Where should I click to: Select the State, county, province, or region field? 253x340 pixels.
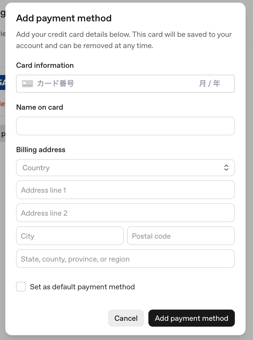point(125,259)
